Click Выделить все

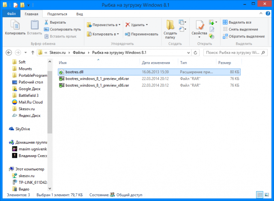tap(237, 22)
